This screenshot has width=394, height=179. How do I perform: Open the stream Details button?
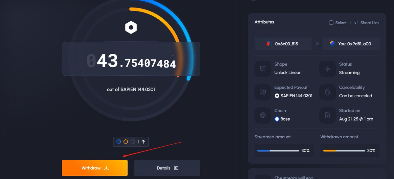tap(167, 168)
